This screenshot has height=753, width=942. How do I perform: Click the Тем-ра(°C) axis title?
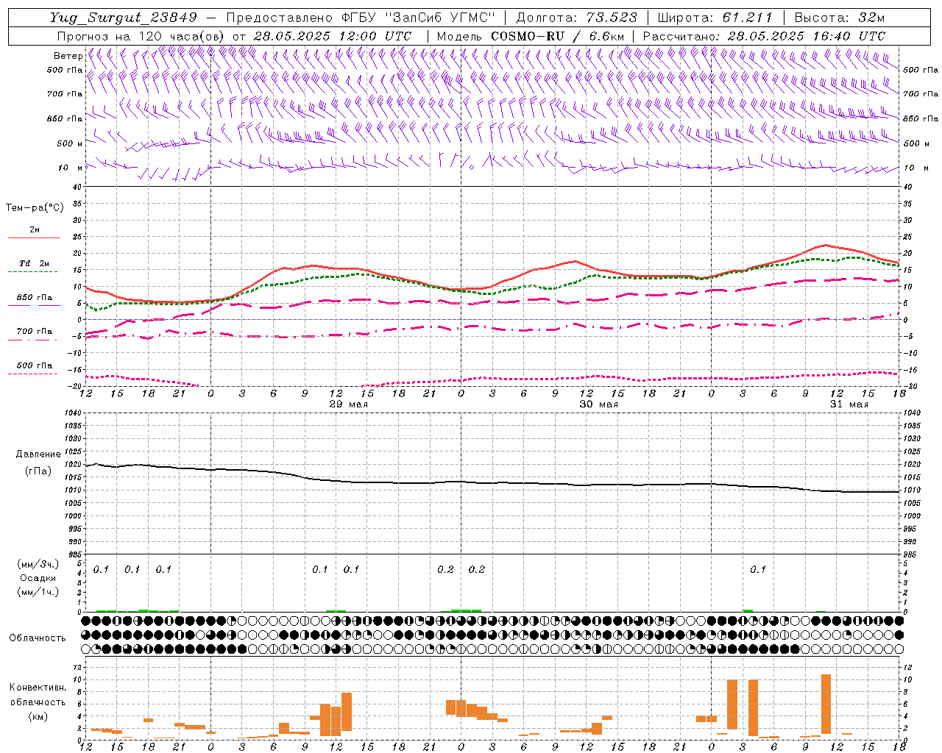tap(35, 208)
